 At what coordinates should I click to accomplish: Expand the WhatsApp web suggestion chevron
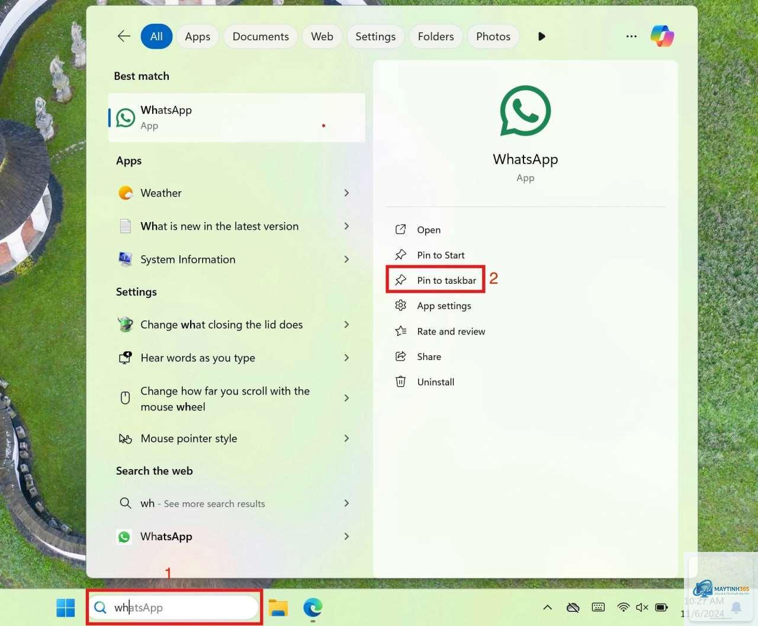[347, 537]
